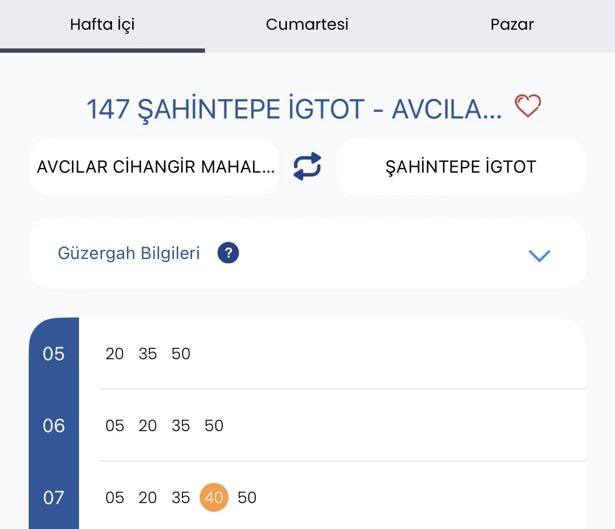Tap the 05 hour label

[54, 353]
